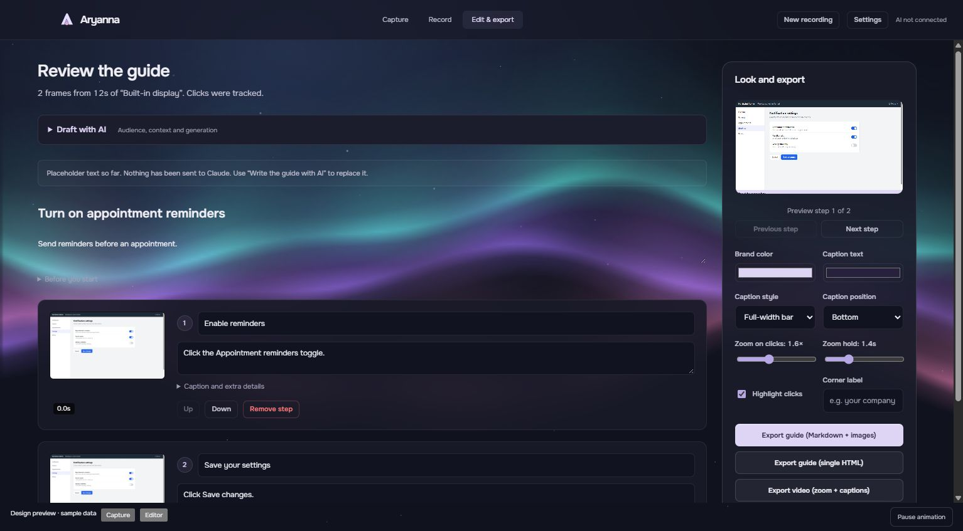Click the Send reminders before an appointment text
The image size is (963, 531).
tap(107, 244)
